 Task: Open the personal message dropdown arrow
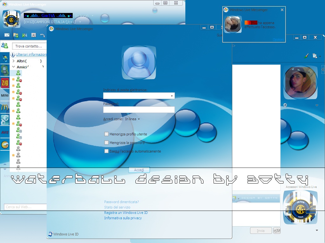(x=80, y=22)
